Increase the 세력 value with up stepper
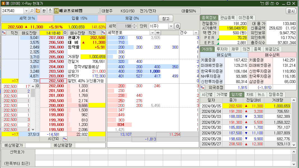This screenshot has width=299, height=168. tap(134, 25)
